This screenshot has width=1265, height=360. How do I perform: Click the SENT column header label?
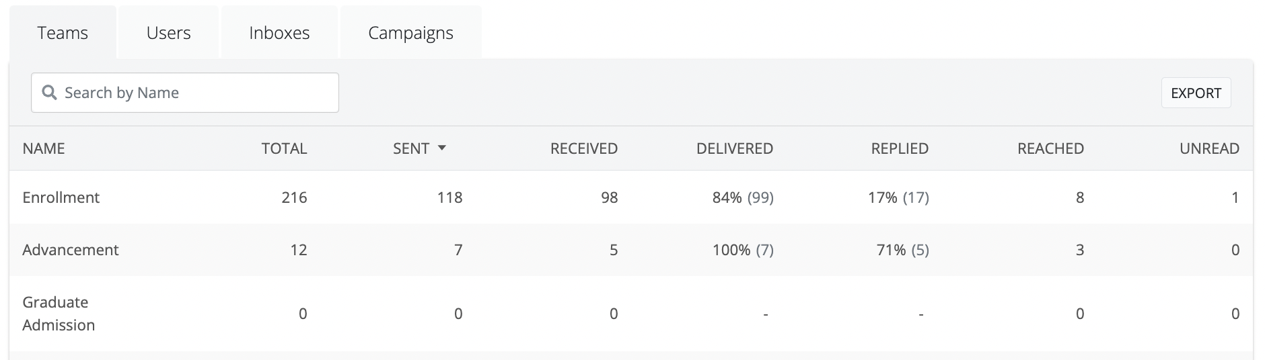(411, 148)
